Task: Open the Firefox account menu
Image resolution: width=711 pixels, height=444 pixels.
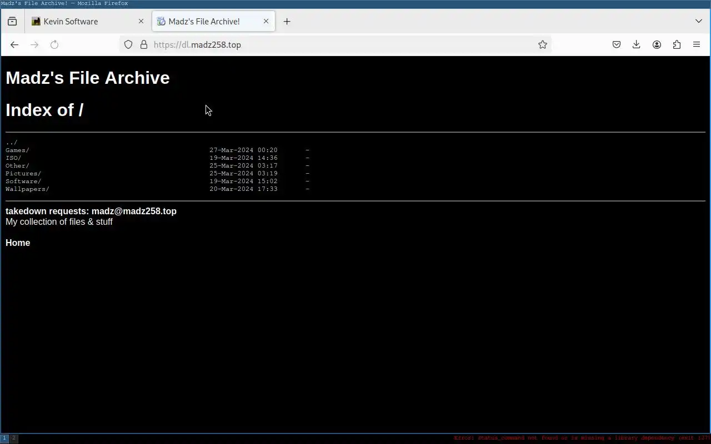Action: [x=657, y=44]
